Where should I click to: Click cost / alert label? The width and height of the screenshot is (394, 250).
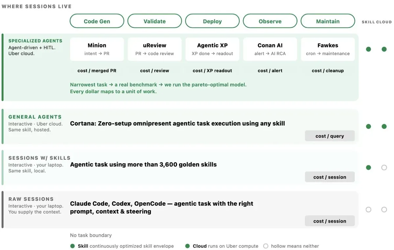pyautogui.click(x=270, y=71)
